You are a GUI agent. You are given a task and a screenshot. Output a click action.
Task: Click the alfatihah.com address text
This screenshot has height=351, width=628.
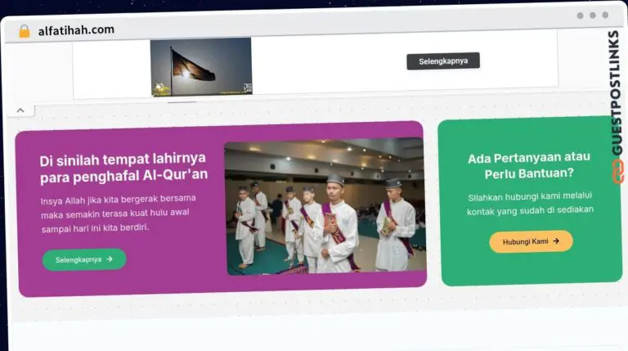[x=76, y=30]
